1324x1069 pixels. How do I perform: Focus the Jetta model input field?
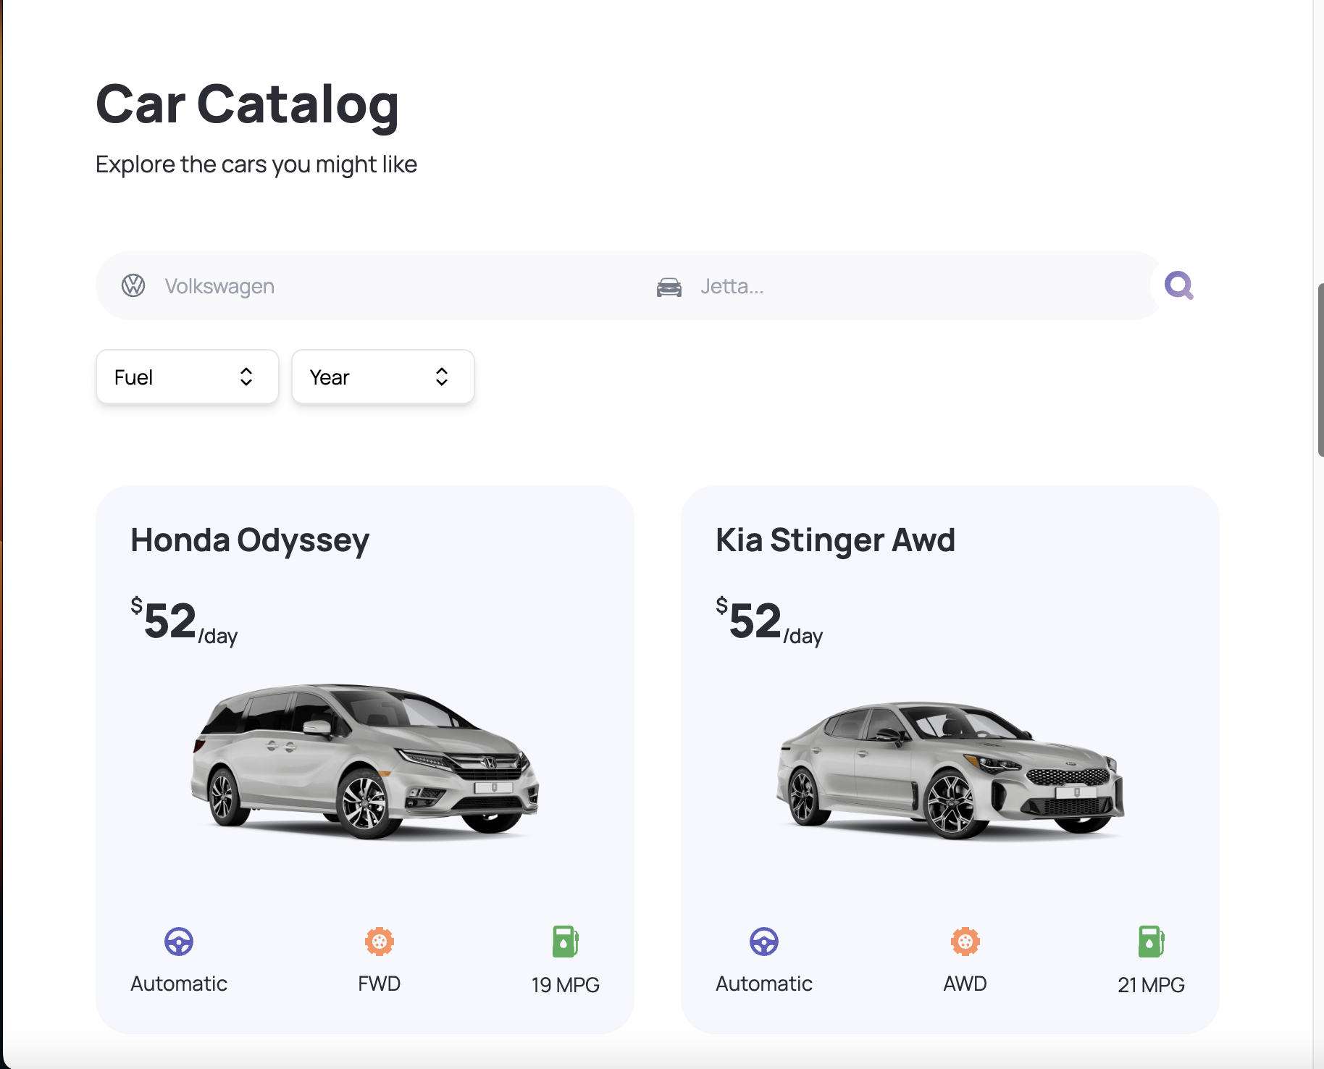click(x=920, y=286)
